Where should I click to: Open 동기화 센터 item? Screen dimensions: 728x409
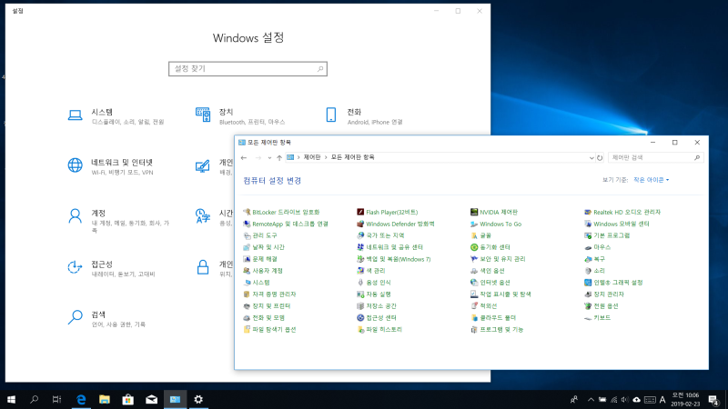coord(490,247)
